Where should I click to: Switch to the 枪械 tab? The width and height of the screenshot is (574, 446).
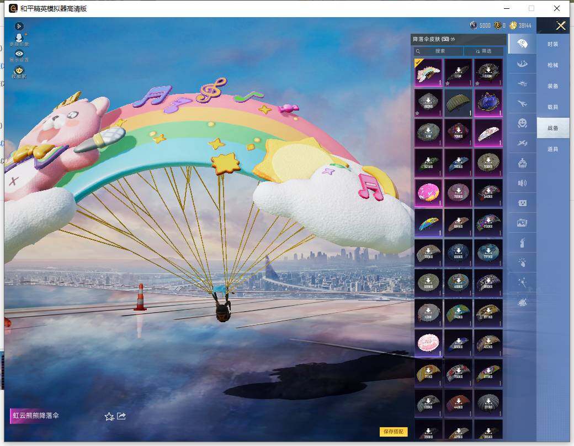click(553, 65)
